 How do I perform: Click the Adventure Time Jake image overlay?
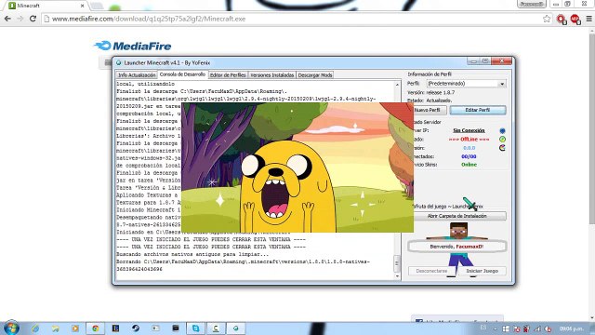[297, 167]
